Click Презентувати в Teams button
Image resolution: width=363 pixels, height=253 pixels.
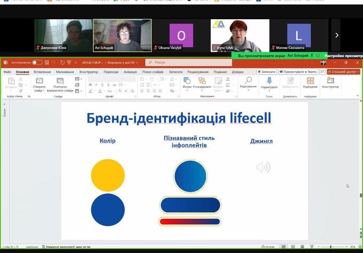click(x=300, y=71)
